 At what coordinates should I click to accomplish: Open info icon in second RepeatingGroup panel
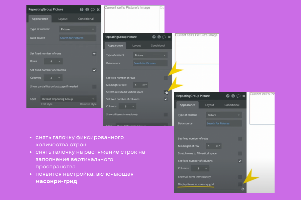click(159, 37)
